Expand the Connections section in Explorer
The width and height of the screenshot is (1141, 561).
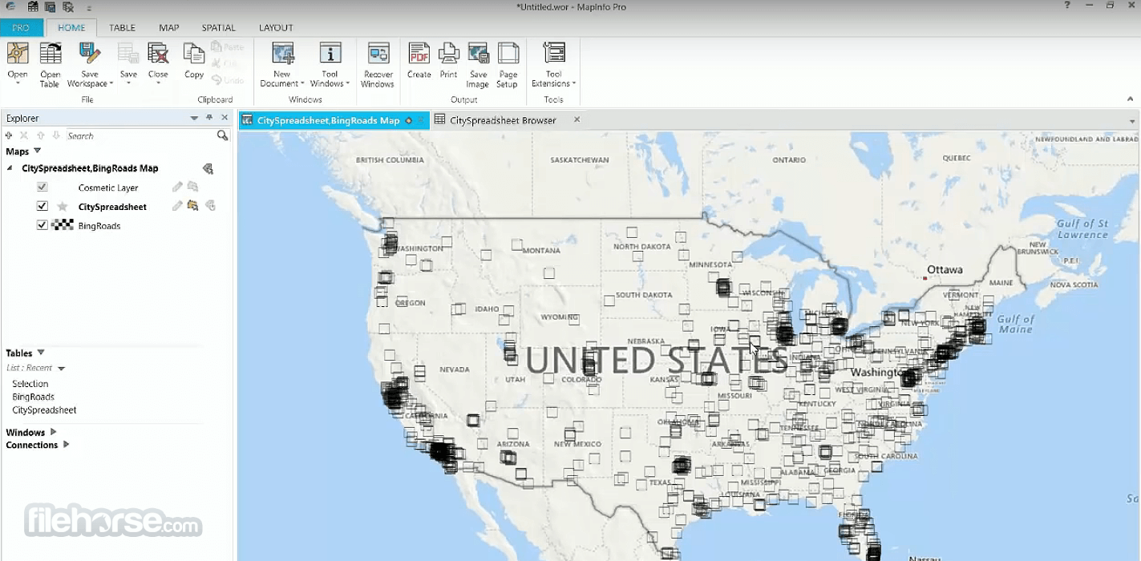[x=67, y=445]
